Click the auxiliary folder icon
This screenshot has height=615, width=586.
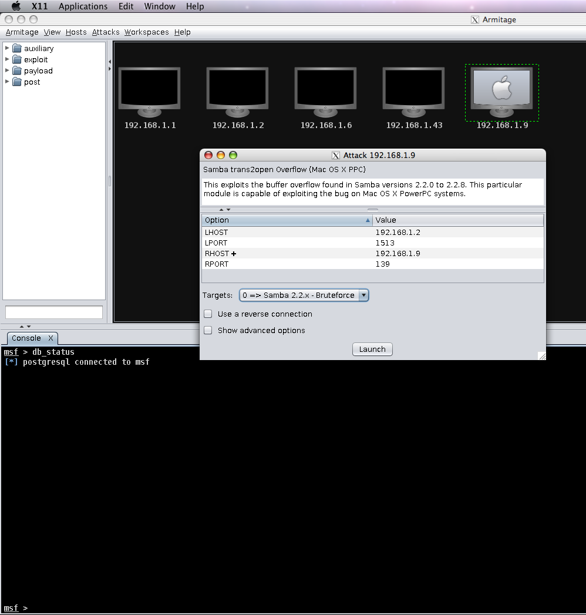(x=17, y=48)
